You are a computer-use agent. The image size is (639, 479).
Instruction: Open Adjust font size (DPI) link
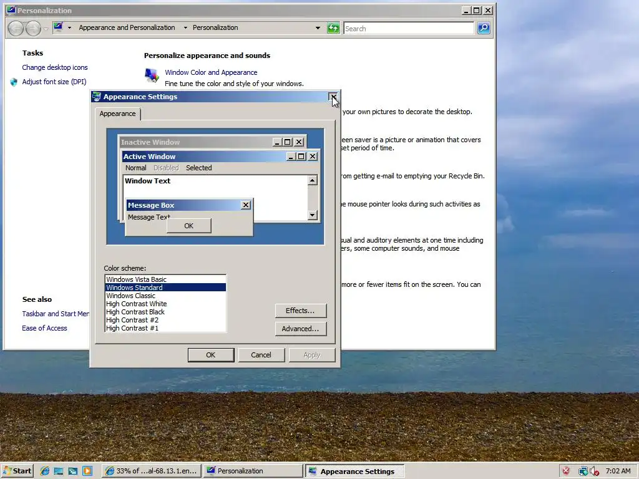click(54, 82)
